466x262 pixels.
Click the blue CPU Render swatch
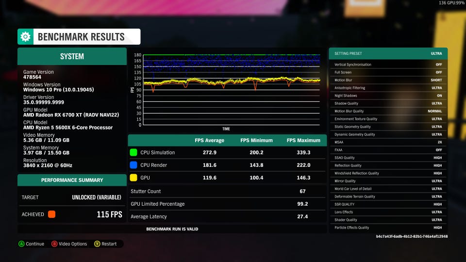click(x=133, y=165)
